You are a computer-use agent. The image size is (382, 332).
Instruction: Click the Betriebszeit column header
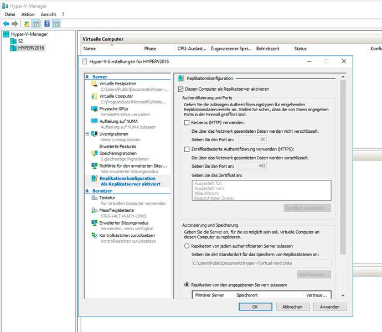coord(272,49)
